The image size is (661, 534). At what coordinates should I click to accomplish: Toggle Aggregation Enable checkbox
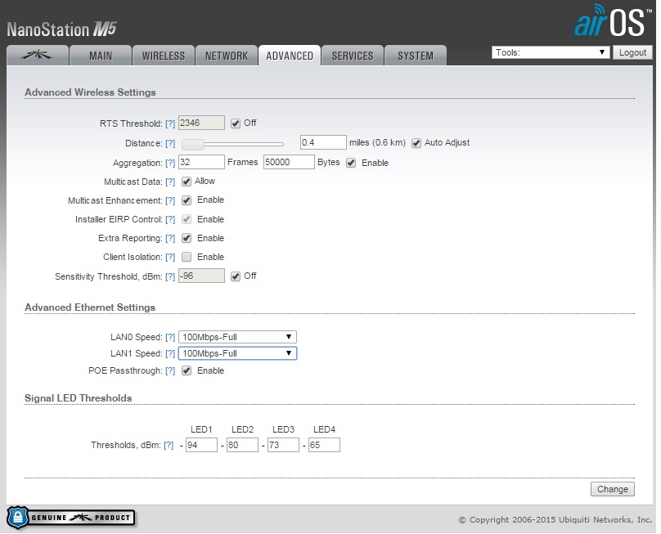point(351,163)
